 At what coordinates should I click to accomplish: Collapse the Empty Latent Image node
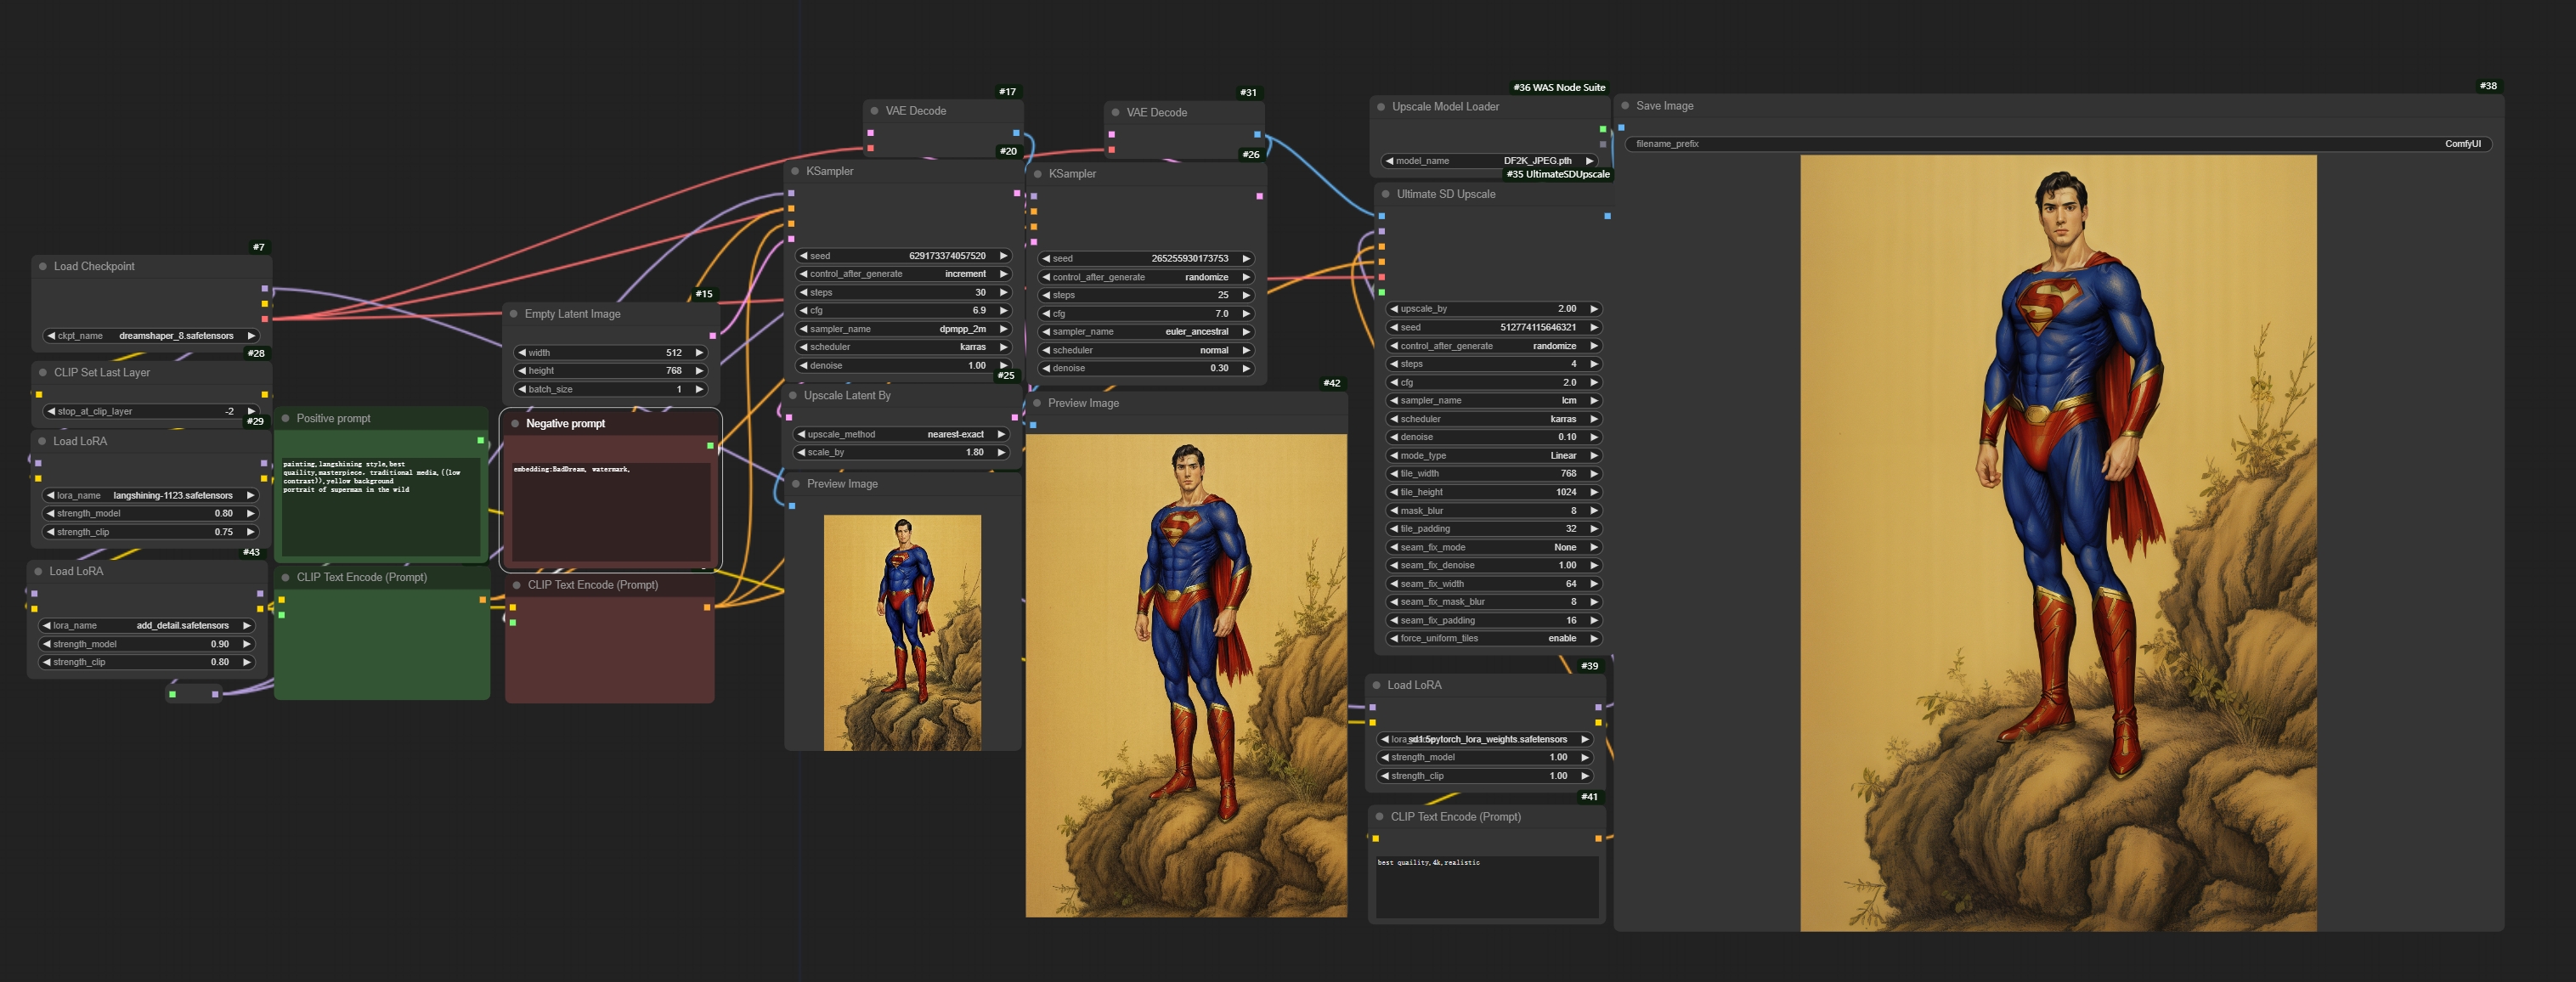[x=514, y=314]
